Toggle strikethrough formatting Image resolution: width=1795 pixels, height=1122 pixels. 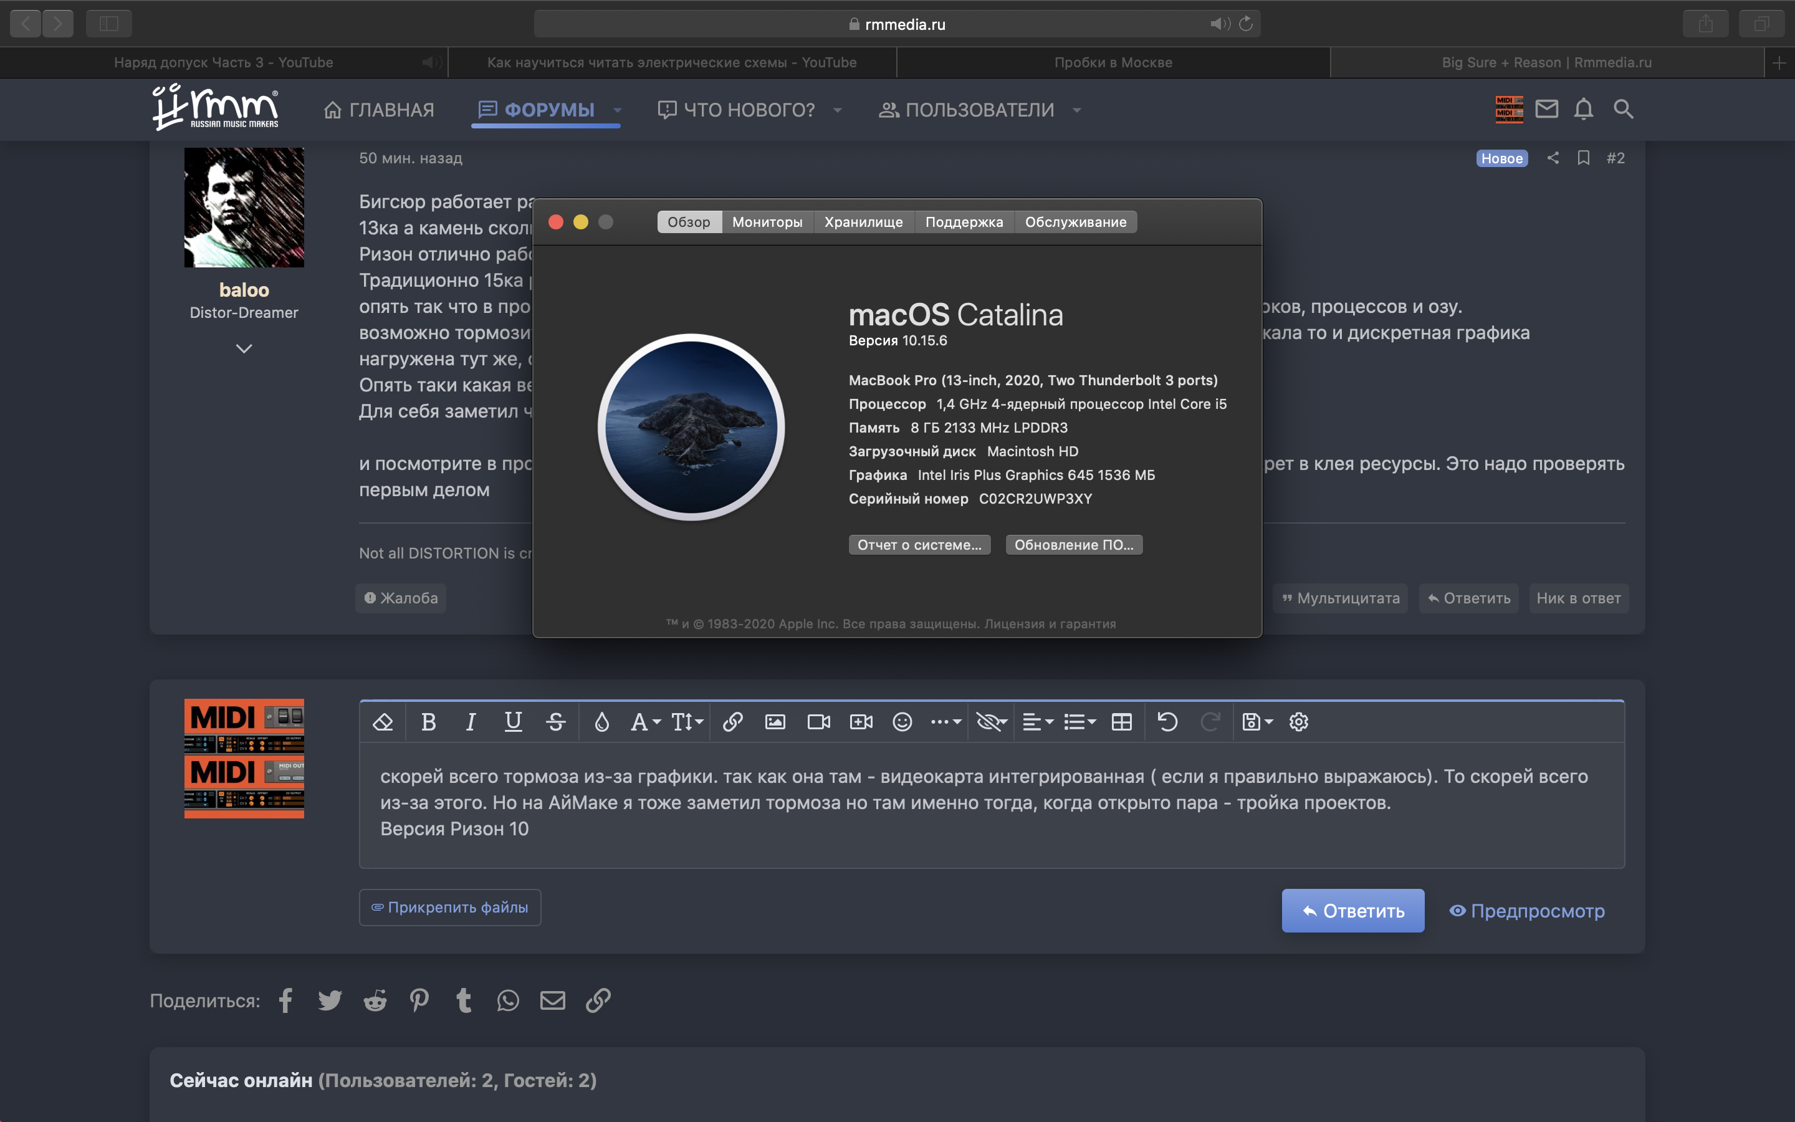point(555,721)
